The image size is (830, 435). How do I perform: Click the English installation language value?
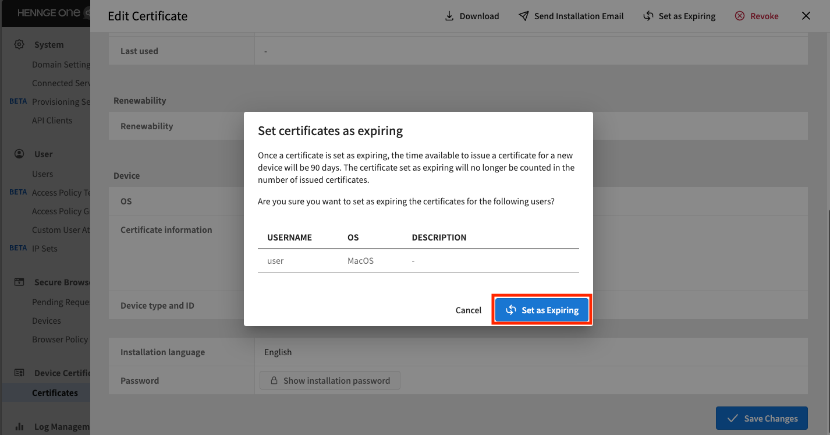(278, 352)
